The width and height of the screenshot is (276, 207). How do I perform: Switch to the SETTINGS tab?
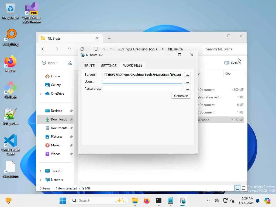pos(109,65)
